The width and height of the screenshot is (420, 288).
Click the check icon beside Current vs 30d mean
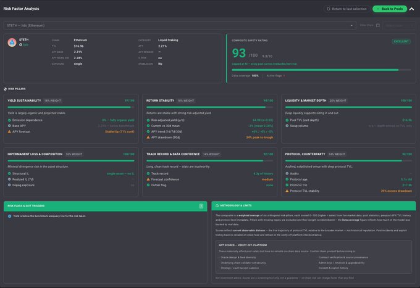pyautogui.click(x=148, y=126)
